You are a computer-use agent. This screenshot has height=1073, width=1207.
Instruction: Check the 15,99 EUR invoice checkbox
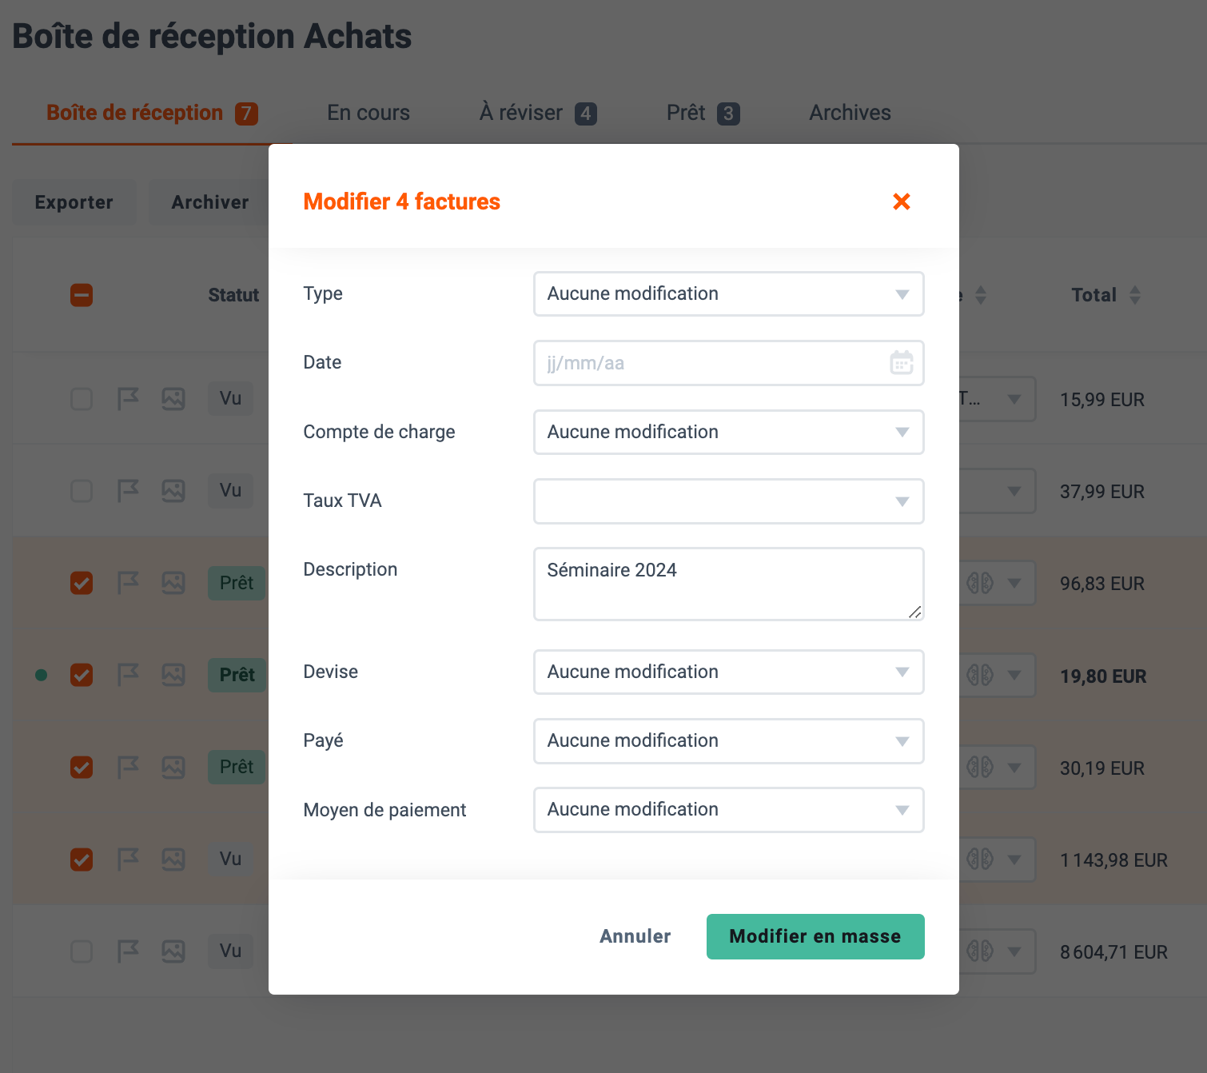point(82,398)
